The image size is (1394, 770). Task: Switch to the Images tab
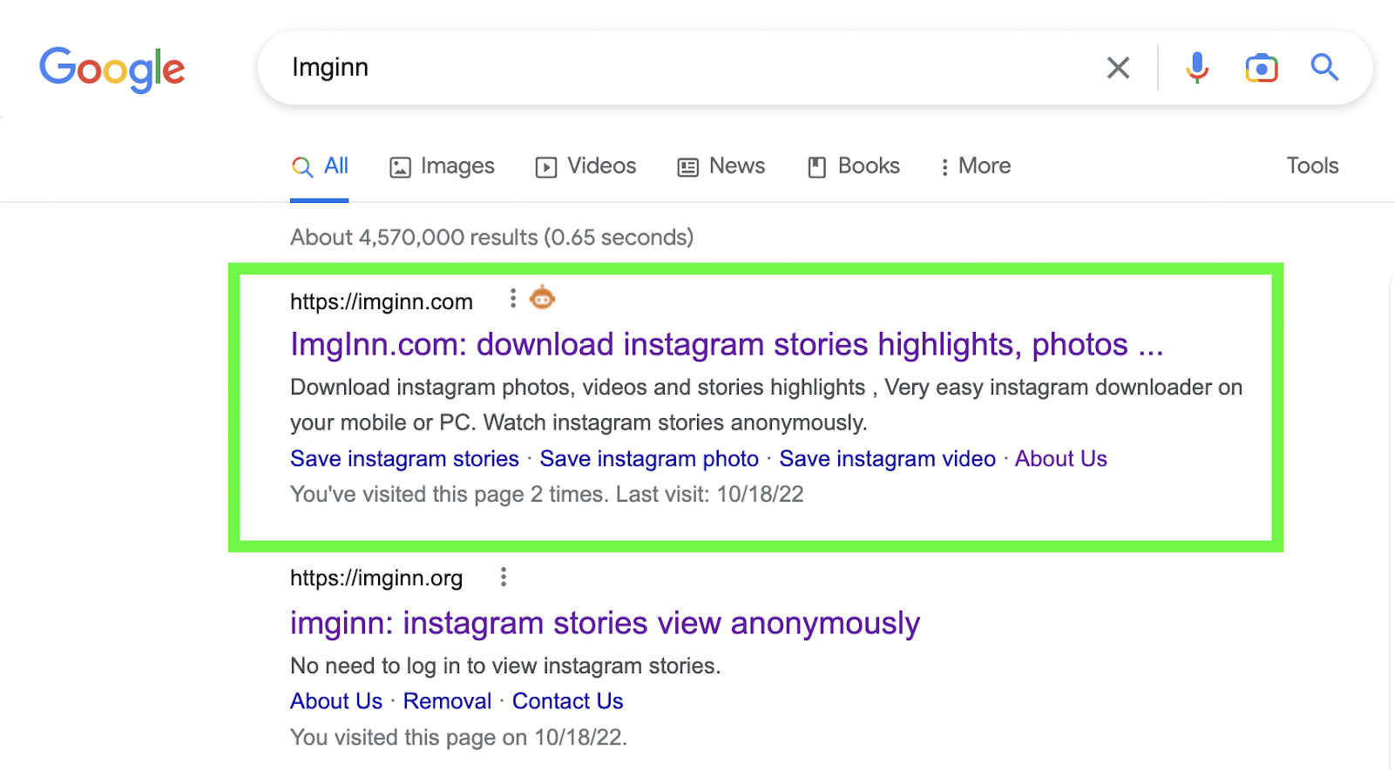click(x=442, y=165)
